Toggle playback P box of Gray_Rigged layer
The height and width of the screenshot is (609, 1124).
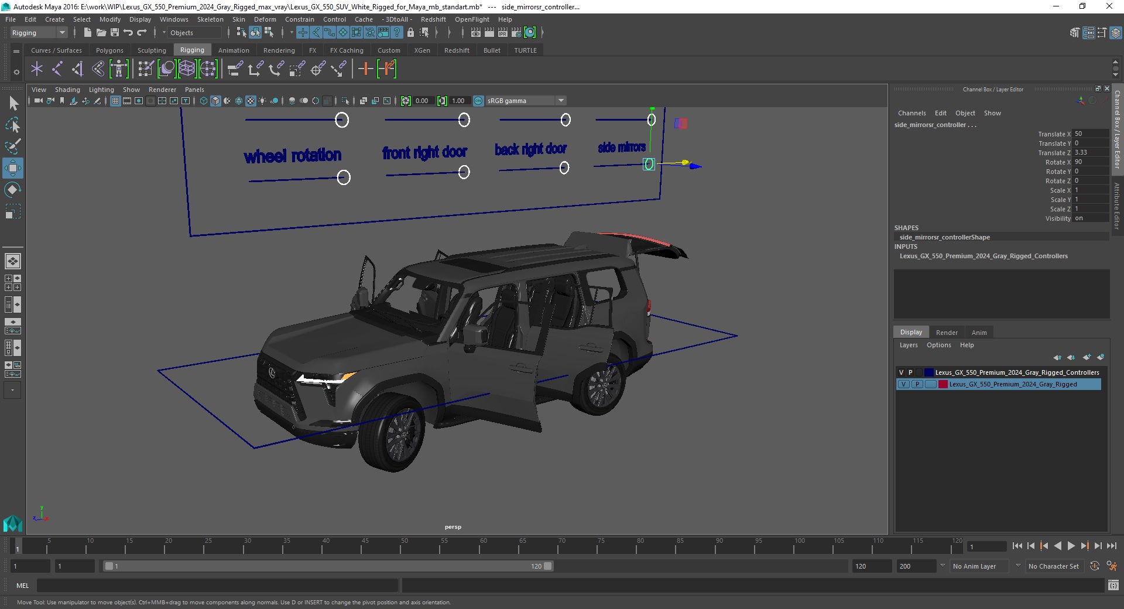pyautogui.click(x=917, y=384)
